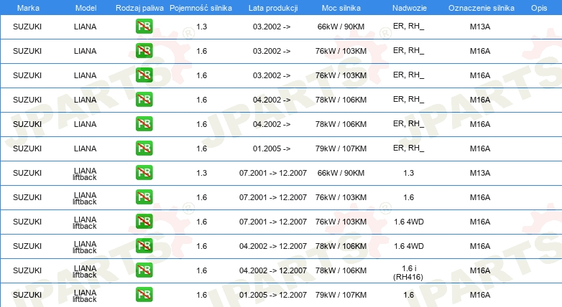This screenshot has width=562, height=307.
Task: Select '07.2001 -> 12.2007' in the M13A row
Action: [x=273, y=173]
